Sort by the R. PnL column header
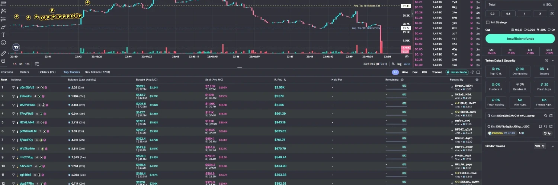Screen dimensions: 558x185 click(x=279, y=80)
